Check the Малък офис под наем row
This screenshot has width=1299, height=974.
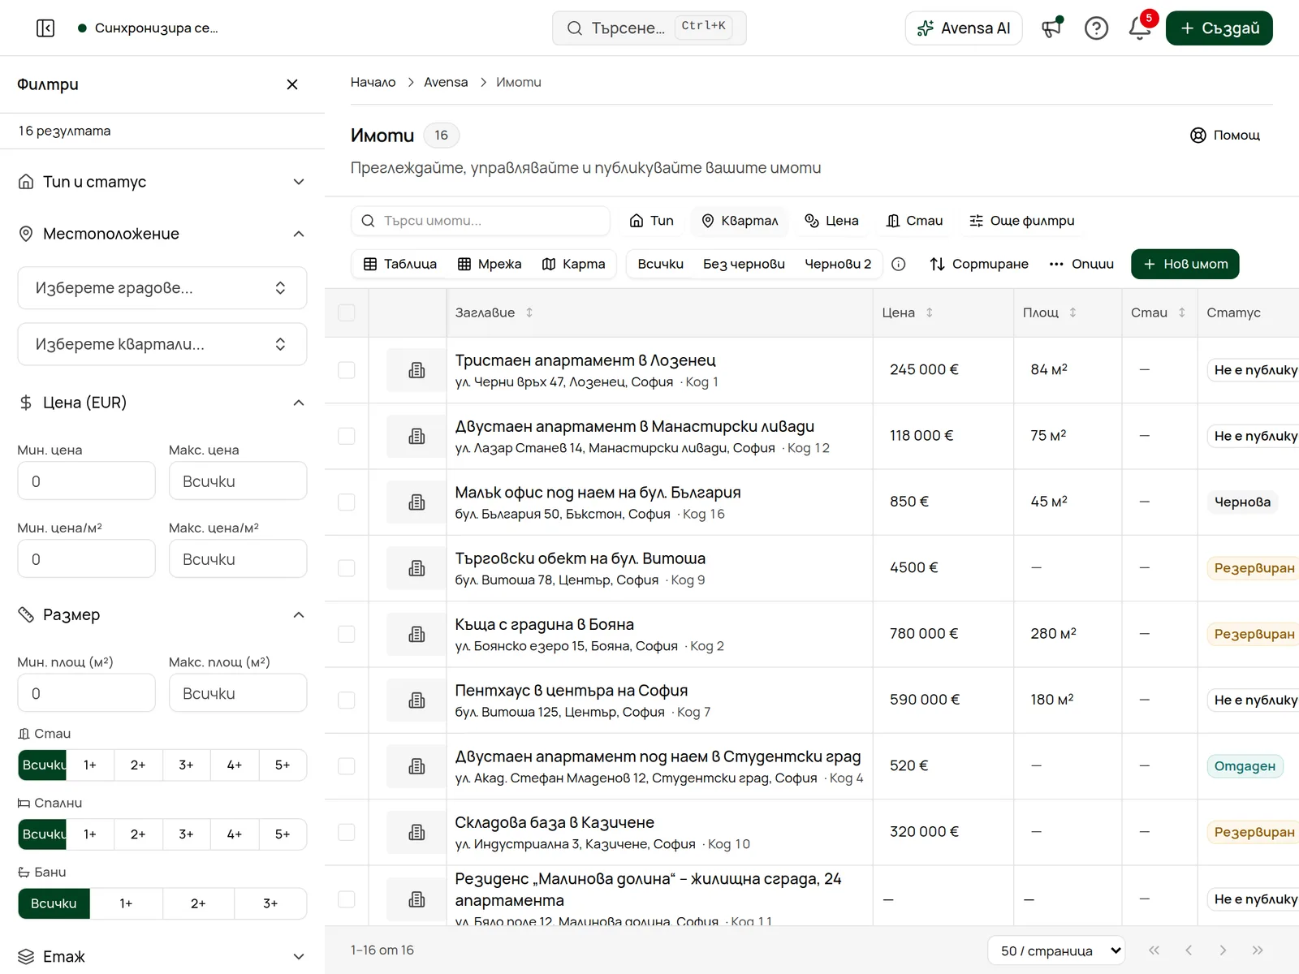[347, 502]
